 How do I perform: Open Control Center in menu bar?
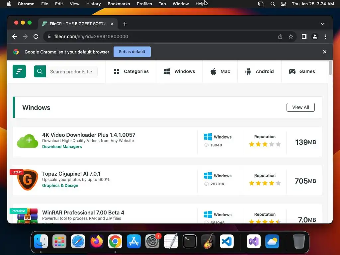pyautogui.click(x=284, y=4)
